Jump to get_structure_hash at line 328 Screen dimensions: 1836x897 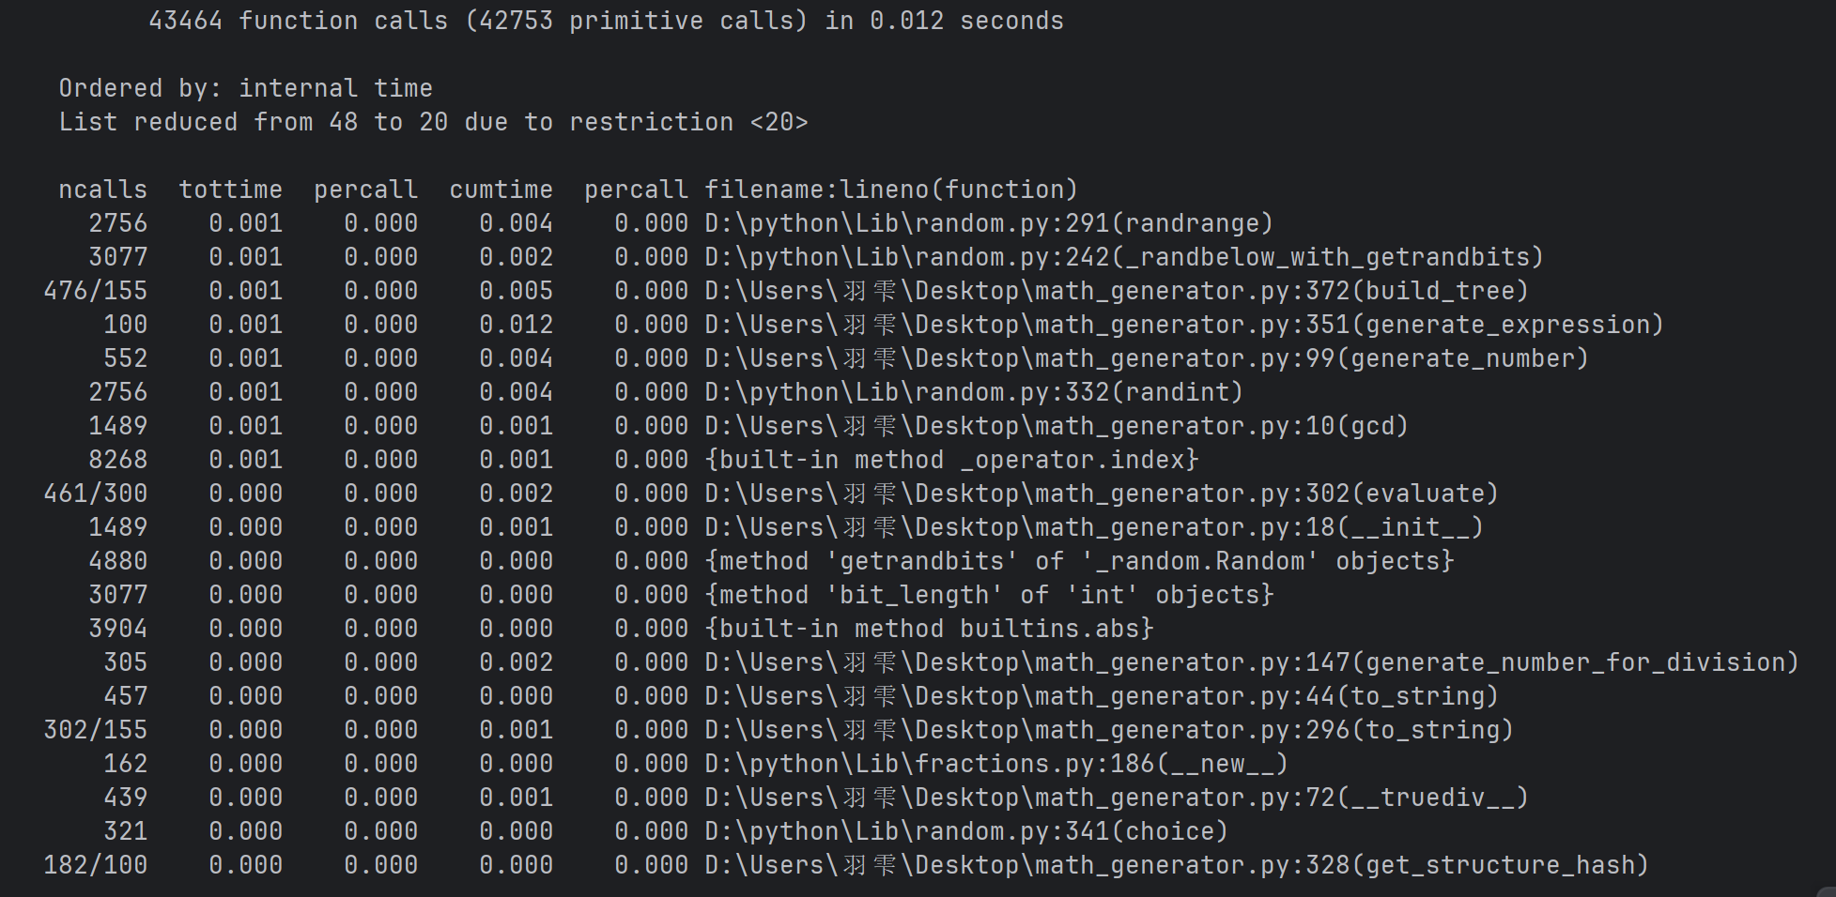pos(1176,865)
